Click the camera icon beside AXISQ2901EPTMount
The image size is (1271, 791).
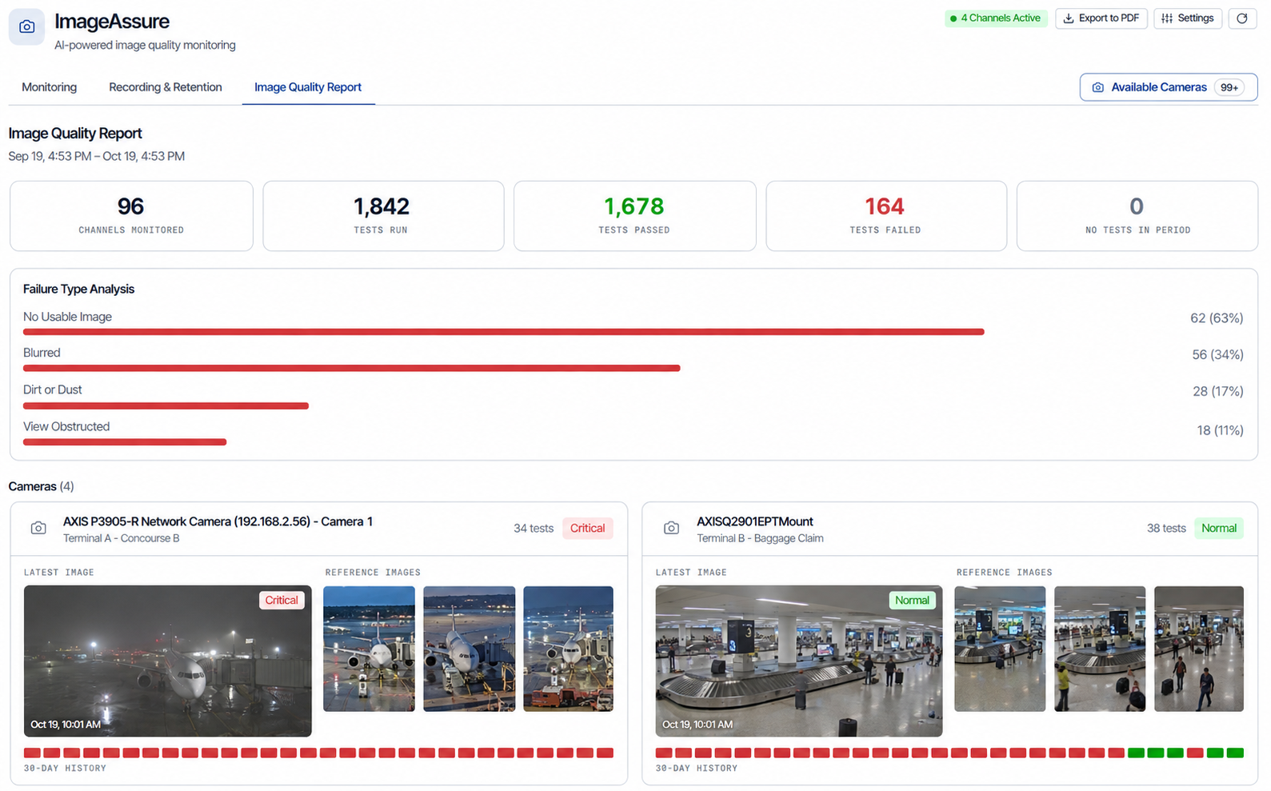tap(672, 528)
